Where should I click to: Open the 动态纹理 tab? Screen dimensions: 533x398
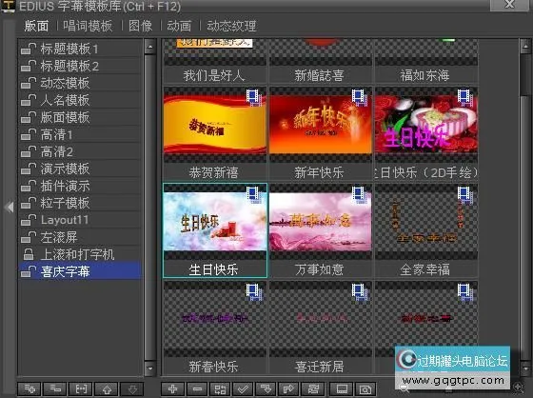tap(231, 26)
